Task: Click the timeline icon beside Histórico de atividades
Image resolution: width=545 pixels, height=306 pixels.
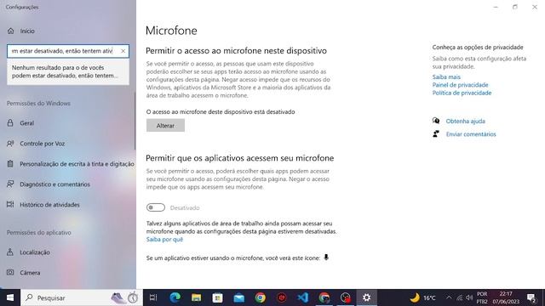Action: 10,204
